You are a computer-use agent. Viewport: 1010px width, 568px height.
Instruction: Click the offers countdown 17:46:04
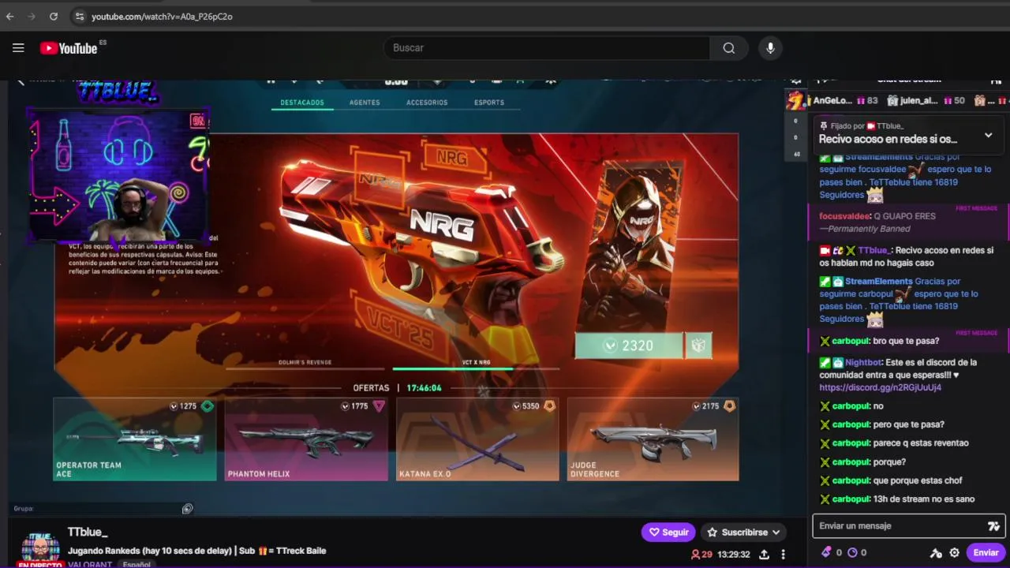pyautogui.click(x=424, y=388)
